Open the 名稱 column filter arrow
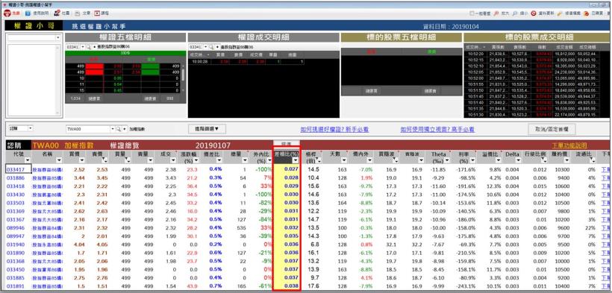This screenshot has width=612, height=293. click(x=59, y=160)
